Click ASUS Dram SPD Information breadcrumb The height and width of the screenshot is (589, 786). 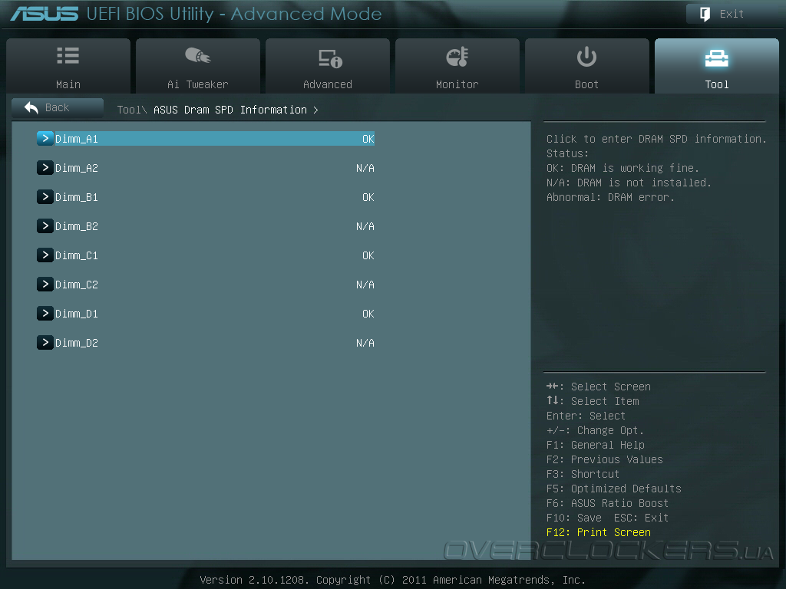(230, 110)
